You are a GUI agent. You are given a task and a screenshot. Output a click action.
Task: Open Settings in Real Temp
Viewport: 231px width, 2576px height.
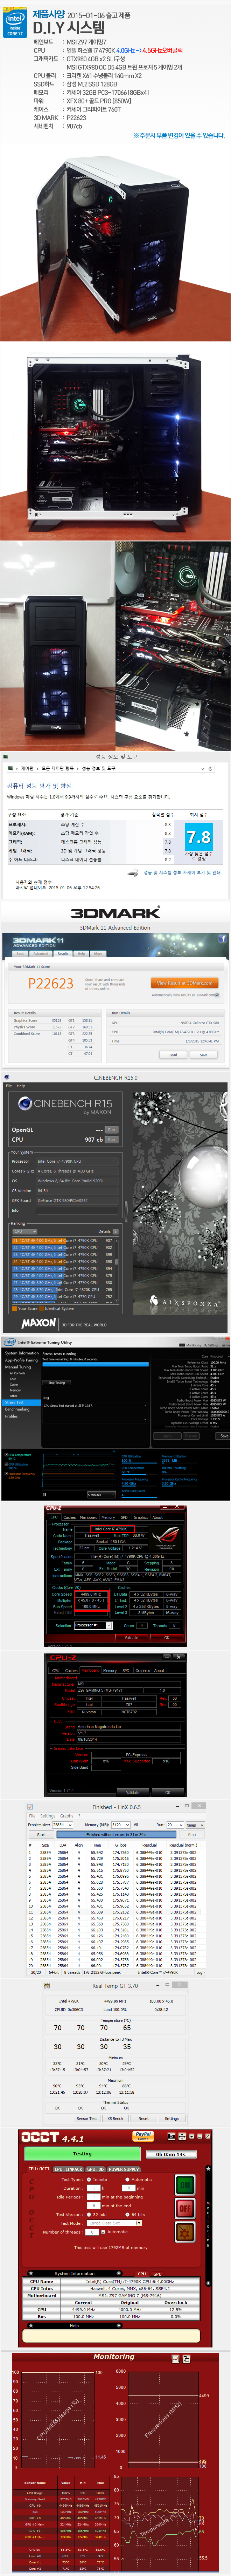pos(172,2118)
